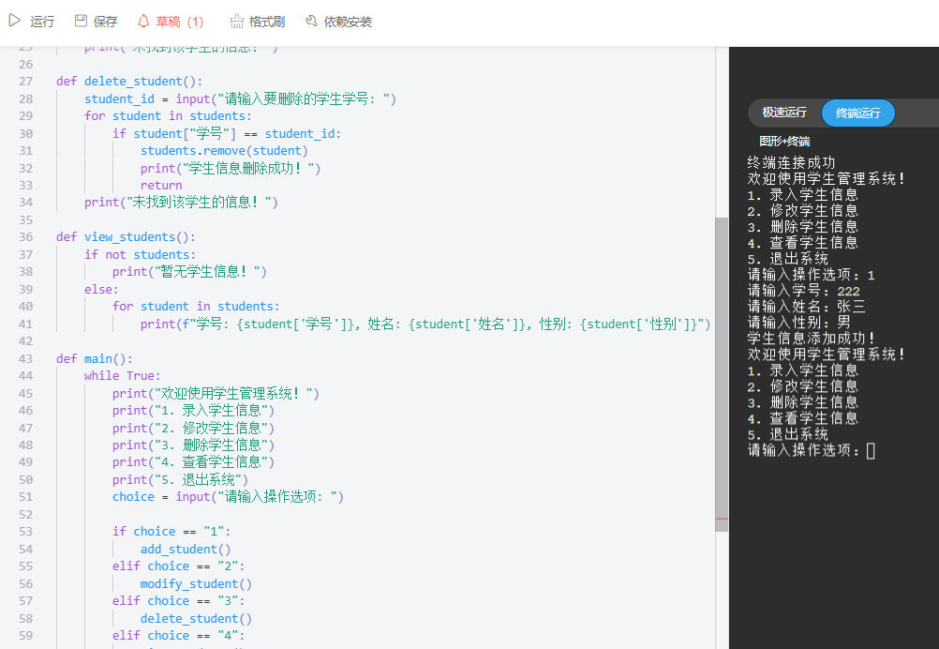Select 终端运行 terminal mode
939x649 pixels.
[858, 113]
